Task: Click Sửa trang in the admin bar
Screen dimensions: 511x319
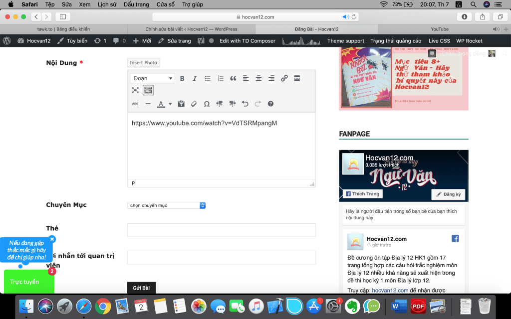Action: pyautogui.click(x=174, y=41)
